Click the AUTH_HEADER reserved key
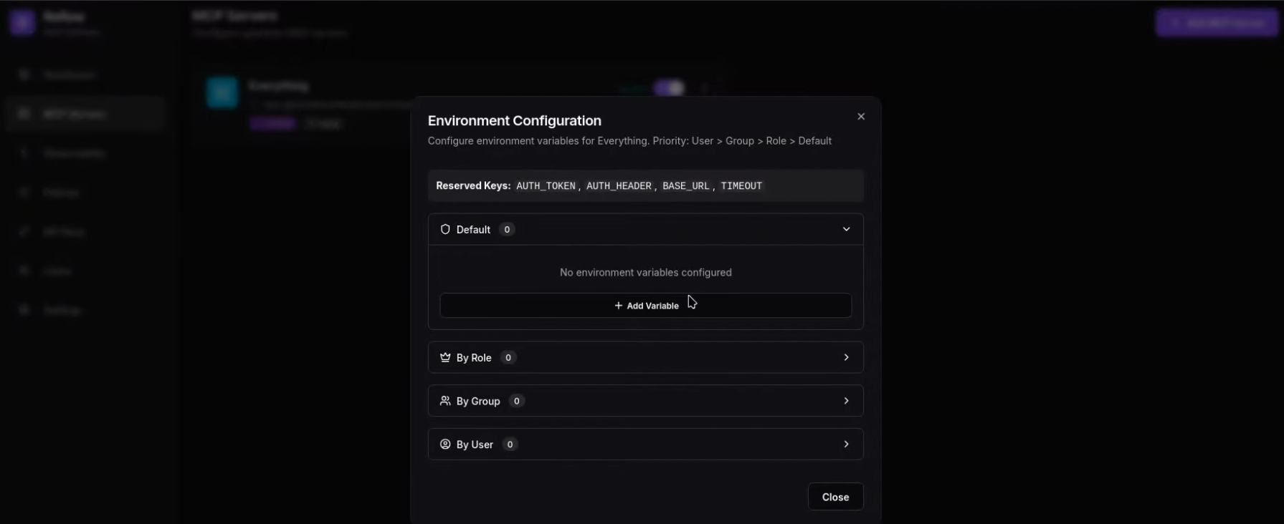 point(619,186)
